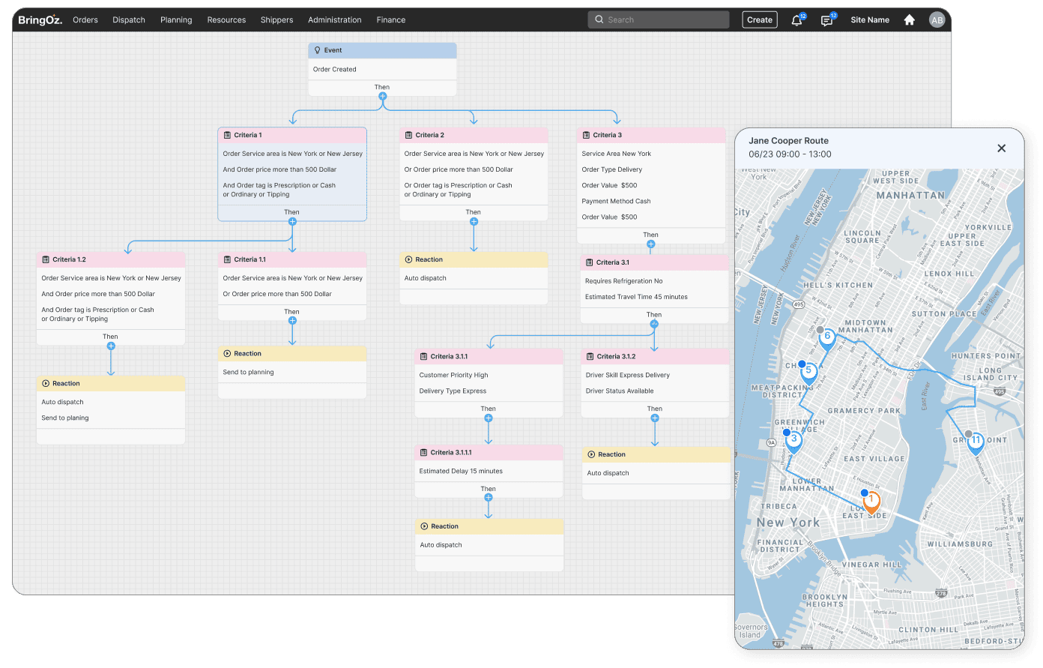Click the BringOz logo
Screen dimensions: 1043x668
[40, 20]
